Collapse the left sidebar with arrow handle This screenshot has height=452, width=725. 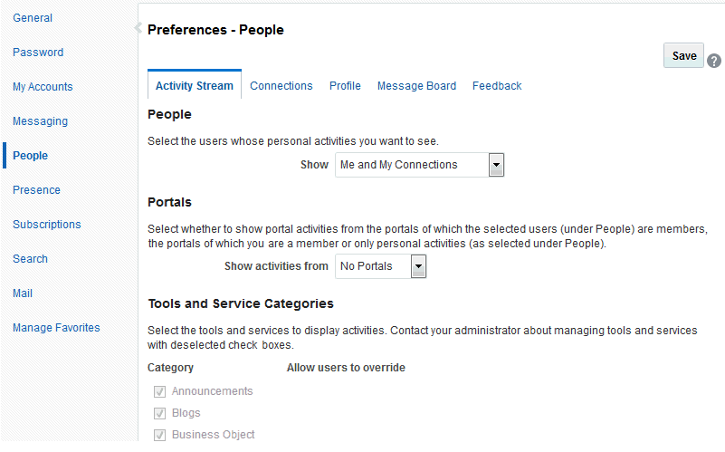[x=138, y=28]
